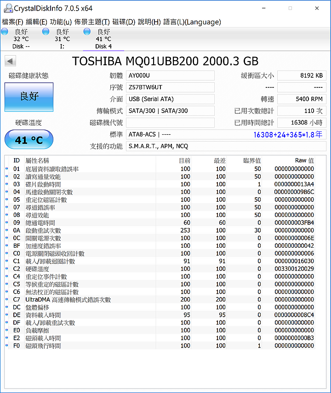The height and width of the screenshot is (393, 331).
Task: Select the 底層資料讀取錯誤率 attribute row
Action: coord(160,169)
